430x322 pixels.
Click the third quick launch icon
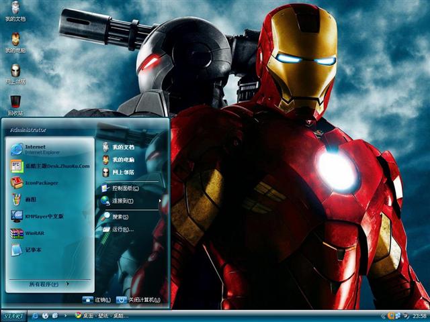(x=55, y=316)
